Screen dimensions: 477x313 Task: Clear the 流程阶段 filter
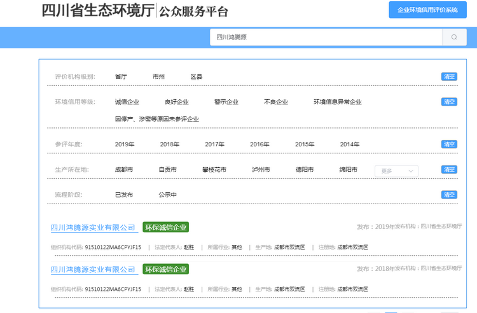pyautogui.click(x=449, y=195)
